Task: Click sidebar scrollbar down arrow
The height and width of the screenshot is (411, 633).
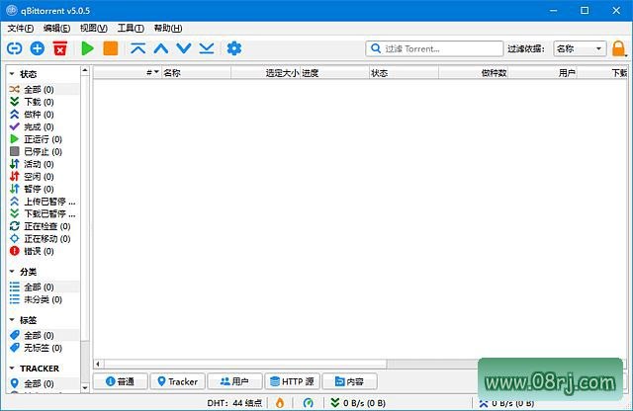Action: 85,387
